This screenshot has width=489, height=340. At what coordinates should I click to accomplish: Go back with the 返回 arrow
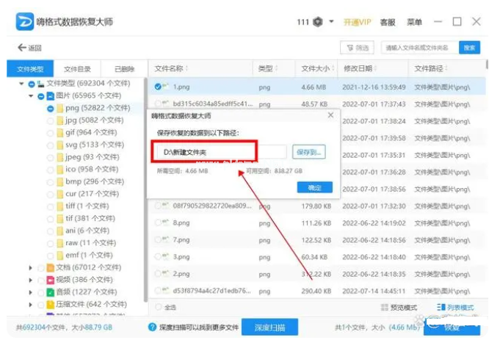[x=29, y=48]
